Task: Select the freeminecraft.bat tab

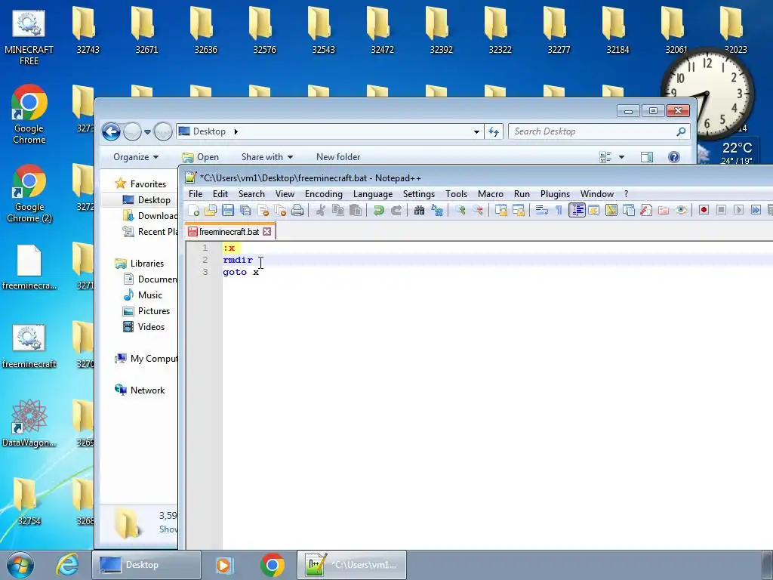Action: (x=229, y=231)
